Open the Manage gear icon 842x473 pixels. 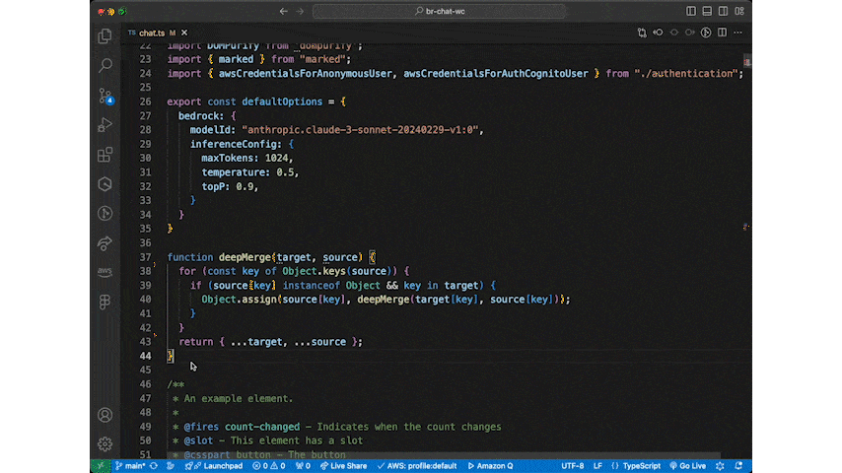[105, 443]
